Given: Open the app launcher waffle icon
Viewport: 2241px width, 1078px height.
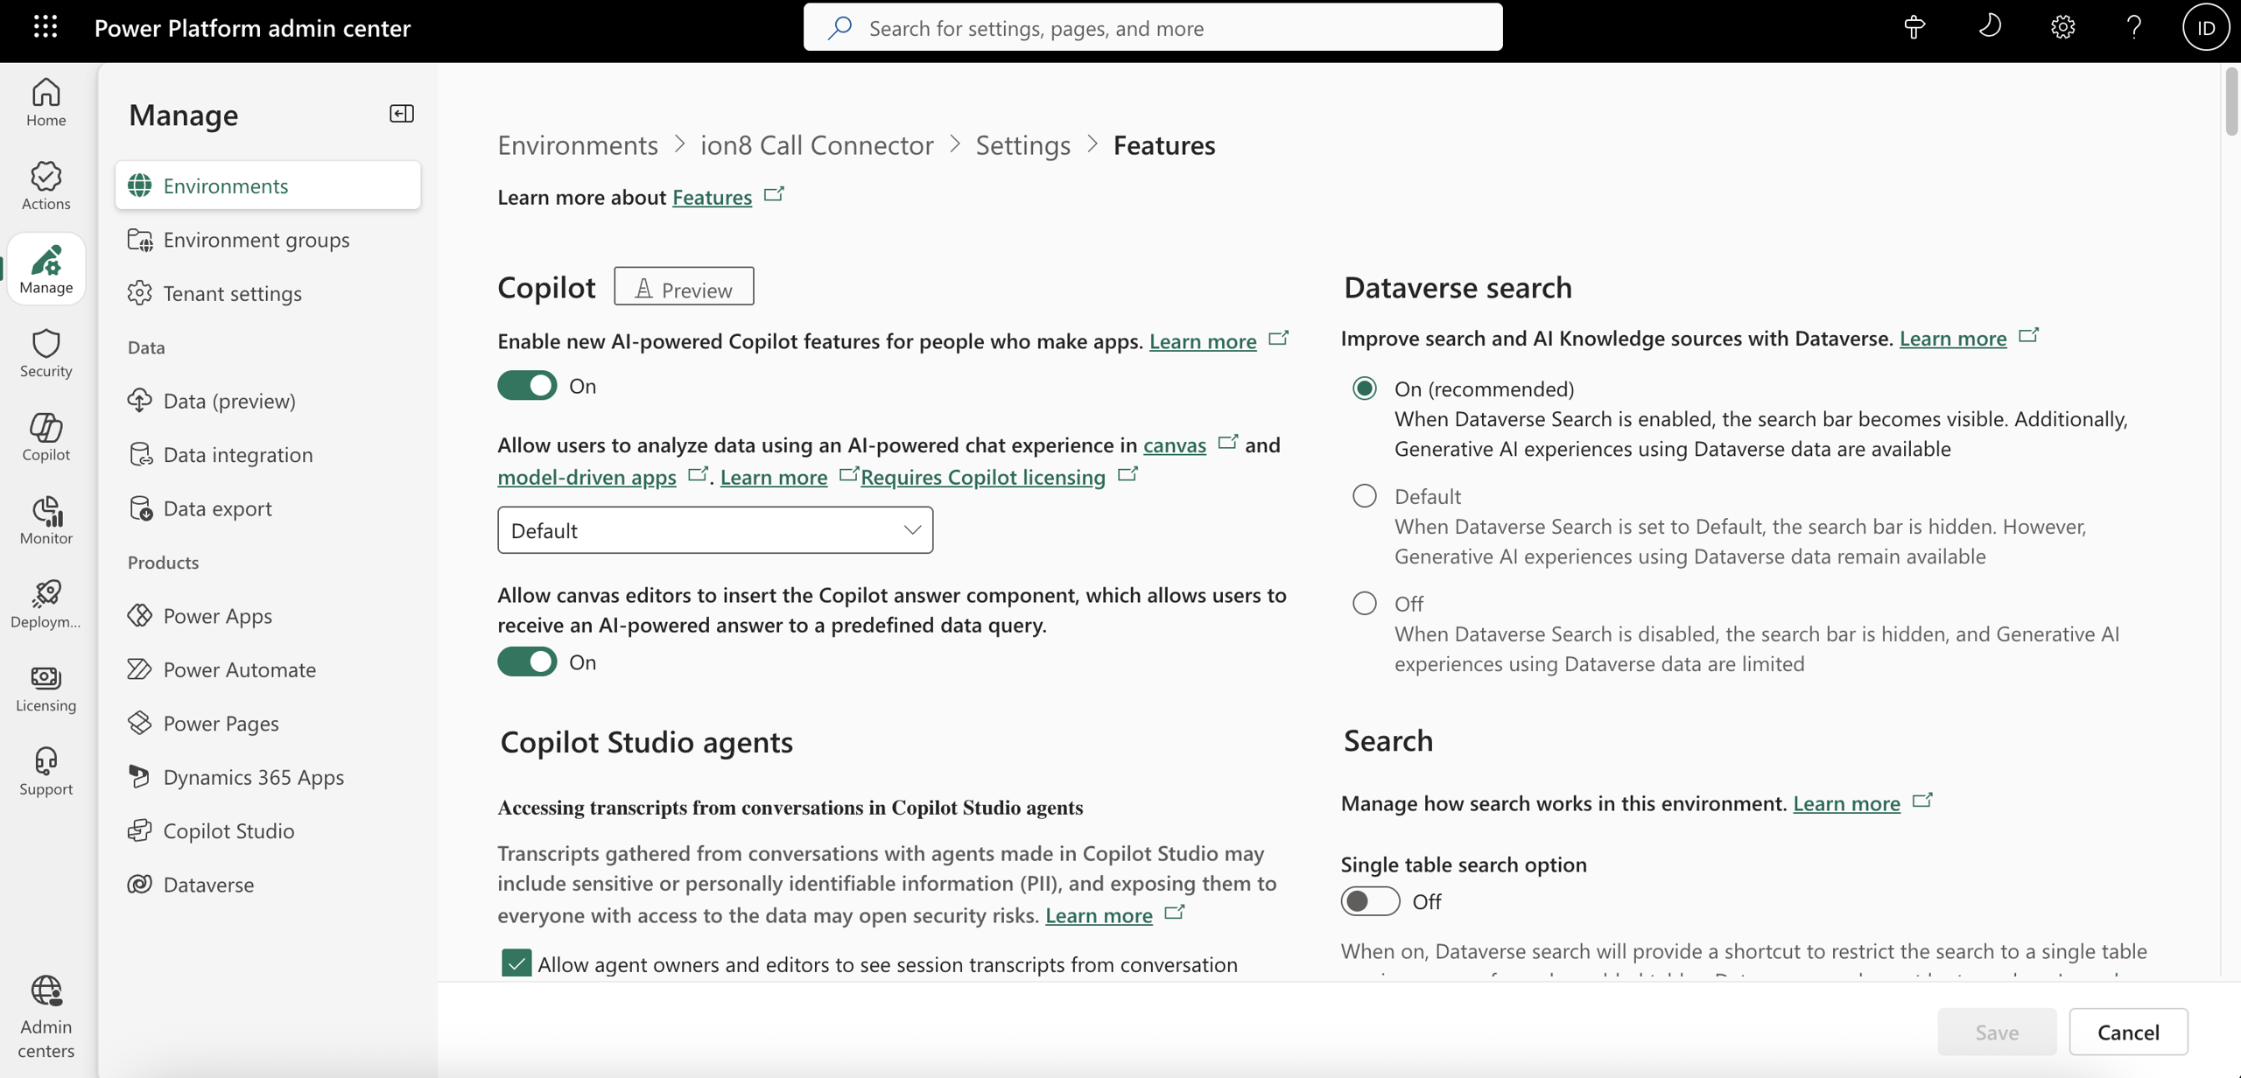Looking at the screenshot, I should click(x=46, y=27).
